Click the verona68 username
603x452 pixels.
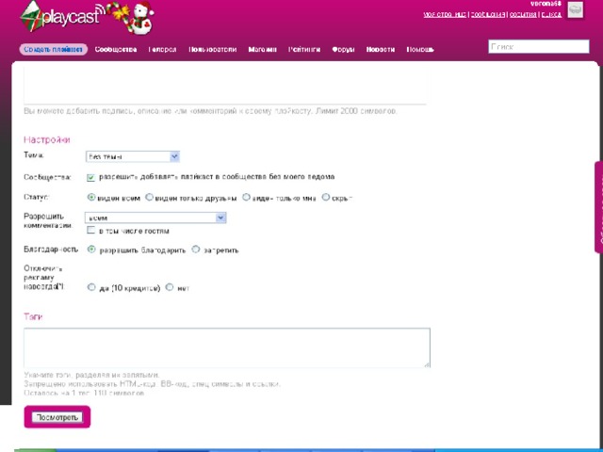(x=546, y=4)
